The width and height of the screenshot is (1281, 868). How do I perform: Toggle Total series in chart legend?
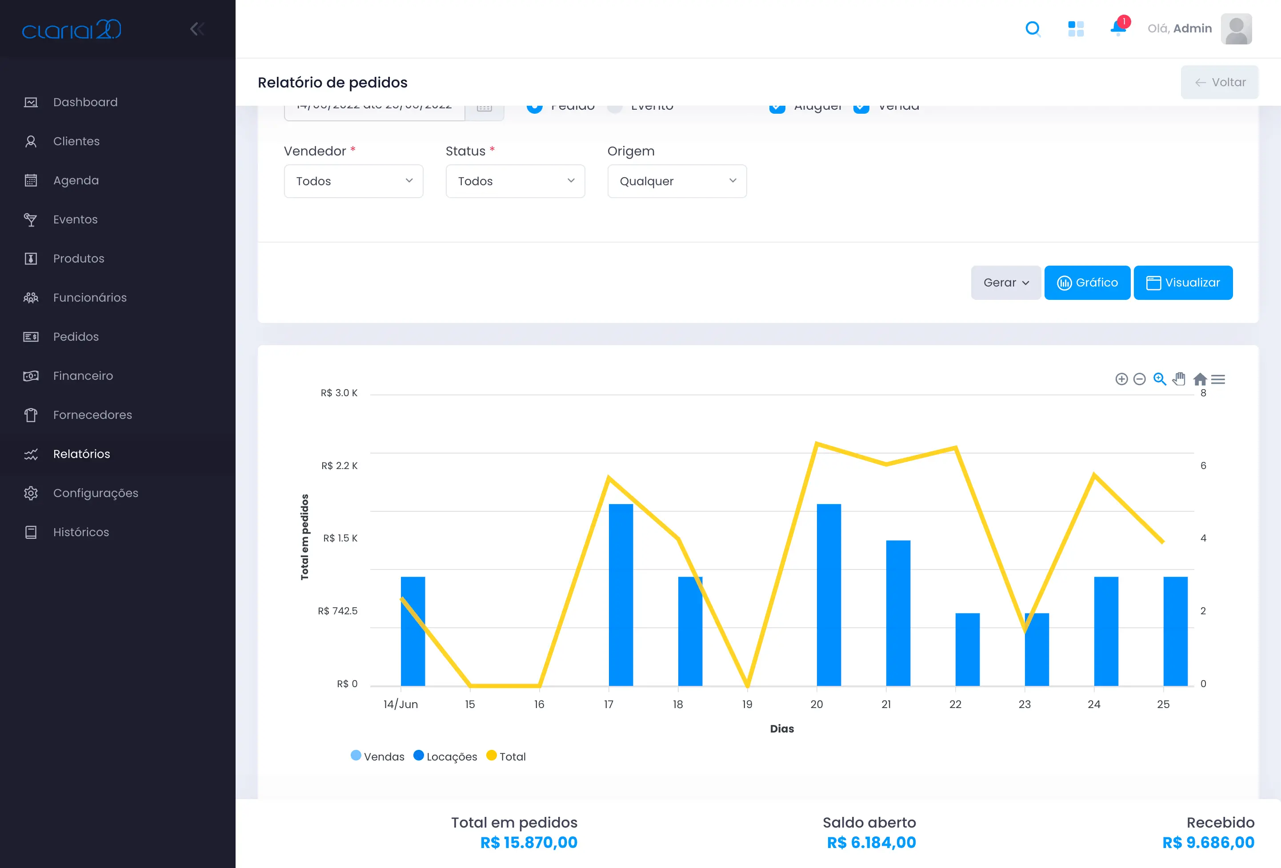point(506,756)
